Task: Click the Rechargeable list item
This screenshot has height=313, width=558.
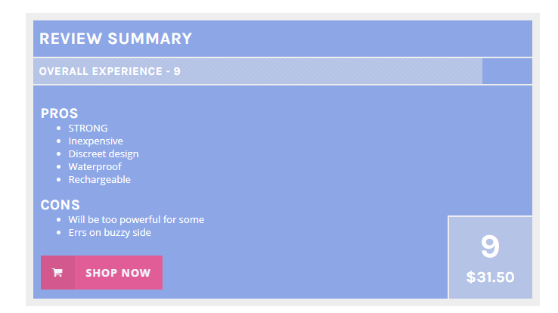Action: pos(99,180)
